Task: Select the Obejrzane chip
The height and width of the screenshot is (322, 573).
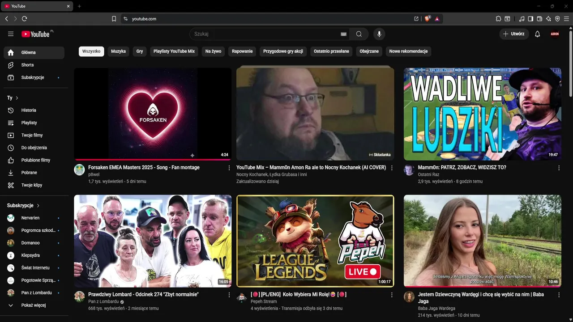Action: pyautogui.click(x=369, y=51)
